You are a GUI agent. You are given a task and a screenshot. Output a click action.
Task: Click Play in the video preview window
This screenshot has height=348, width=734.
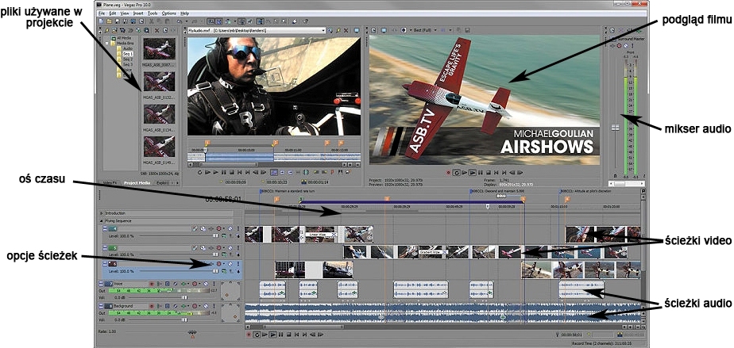click(x=473, y=173)
